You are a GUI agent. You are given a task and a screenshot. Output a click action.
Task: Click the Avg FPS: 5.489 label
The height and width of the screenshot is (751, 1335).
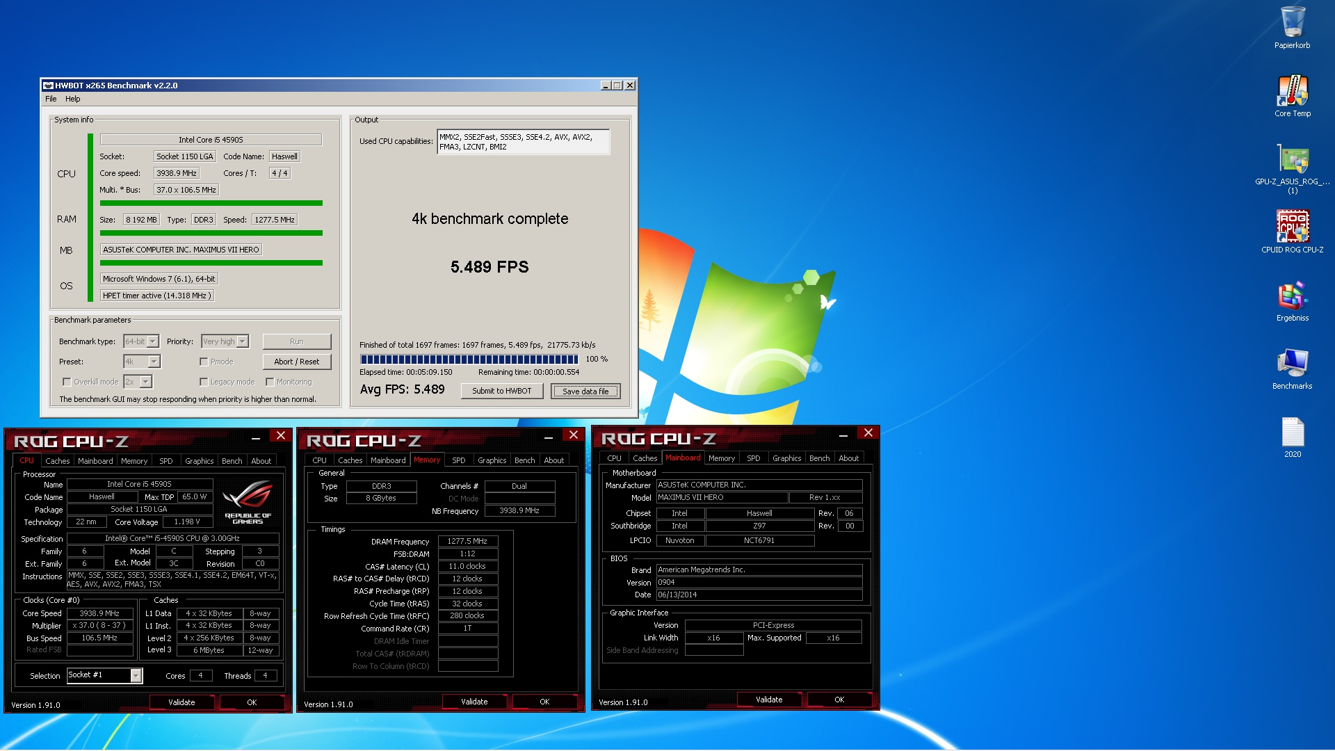coord(402,389)
